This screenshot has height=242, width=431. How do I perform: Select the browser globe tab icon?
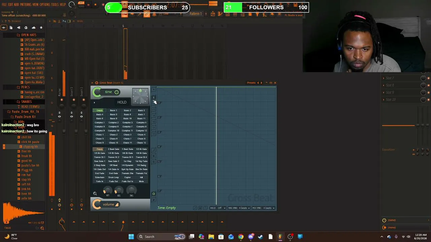pyautogui.click(x=26, y=28)
